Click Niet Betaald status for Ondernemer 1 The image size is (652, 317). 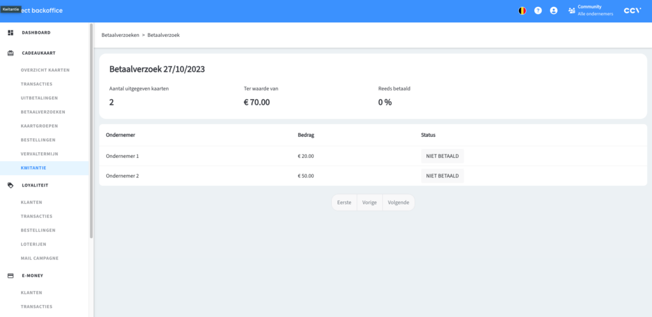coord(442,156)
